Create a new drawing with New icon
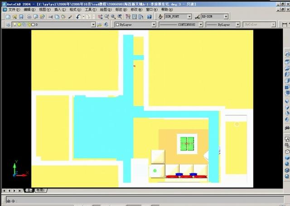 click(x=8, y=17)
